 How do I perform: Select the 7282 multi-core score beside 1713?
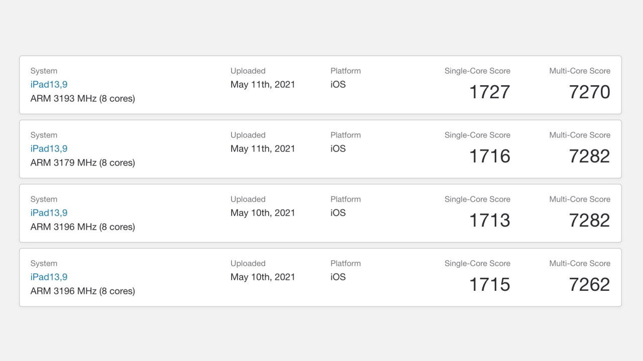(590, 221)
